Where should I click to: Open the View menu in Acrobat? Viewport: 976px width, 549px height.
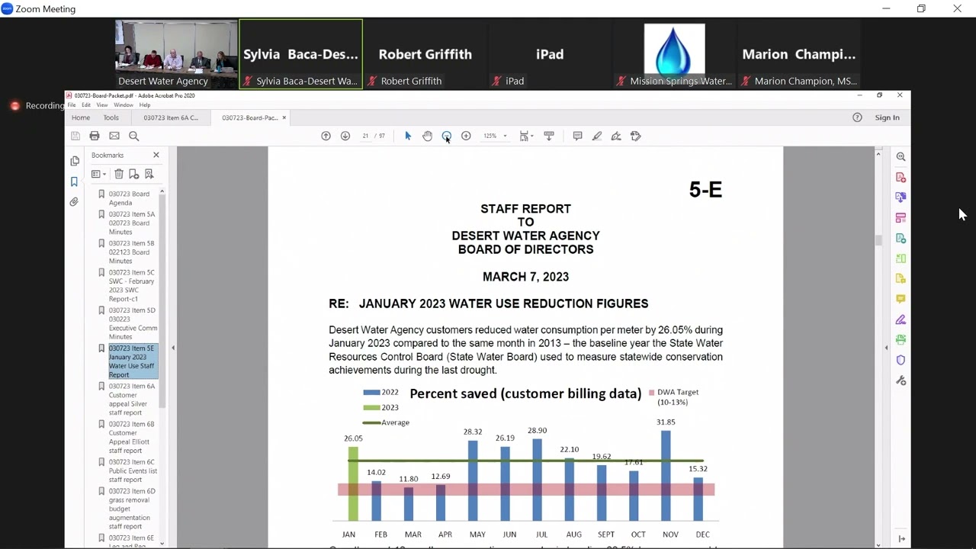pyautogui.click(x=102, y=105)
